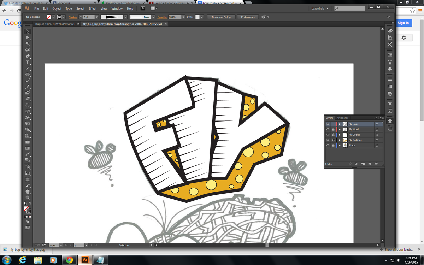The width and height of the screenshot is (424, 265).
Task: Click the Document Setup button
Action: pyautogui.click(x=221, y=17)
